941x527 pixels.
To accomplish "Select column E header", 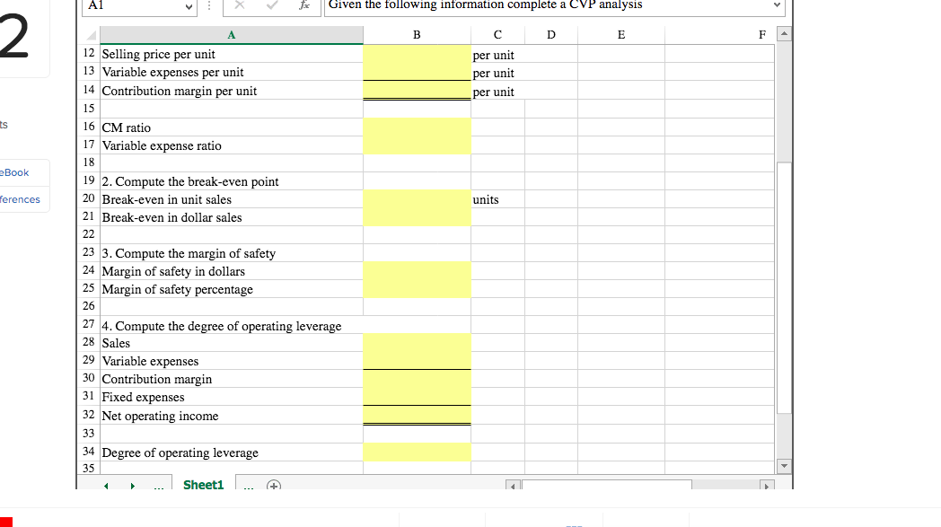I will coord(621,35).
